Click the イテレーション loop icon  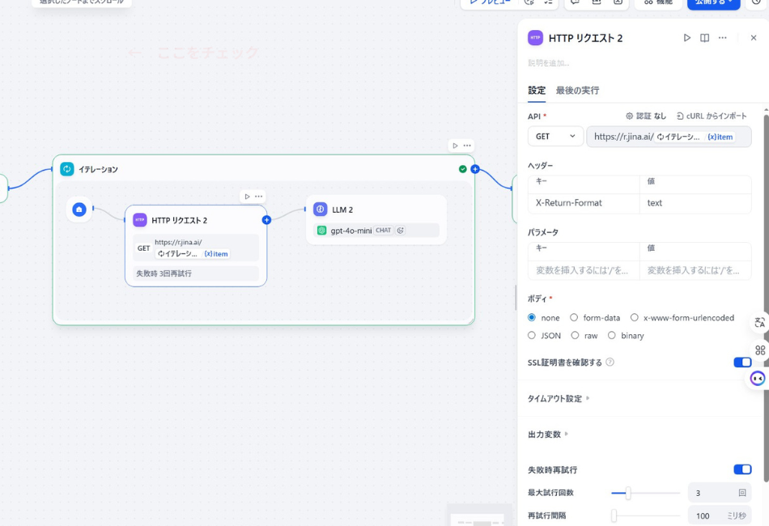[x=67, y=169]
